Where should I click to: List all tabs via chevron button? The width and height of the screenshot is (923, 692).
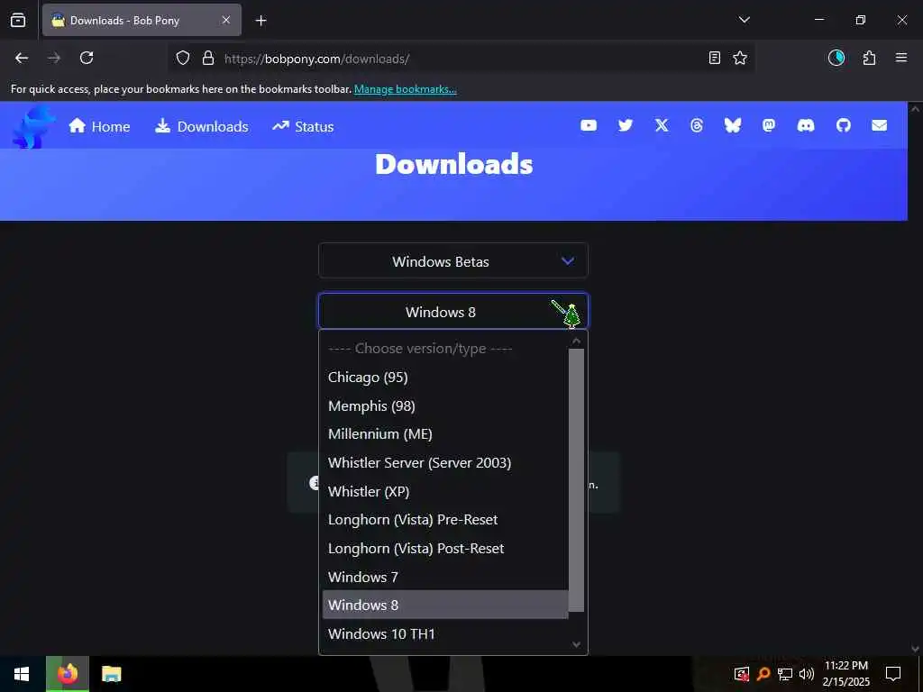[744, 20]
